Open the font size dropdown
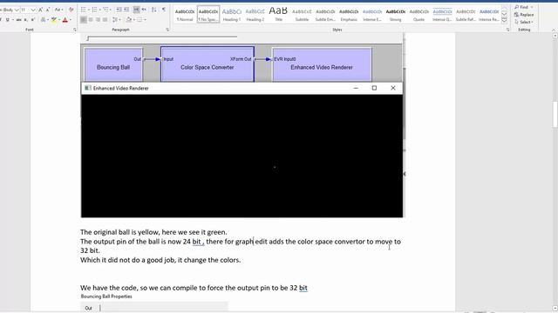 tap(33, 10)
